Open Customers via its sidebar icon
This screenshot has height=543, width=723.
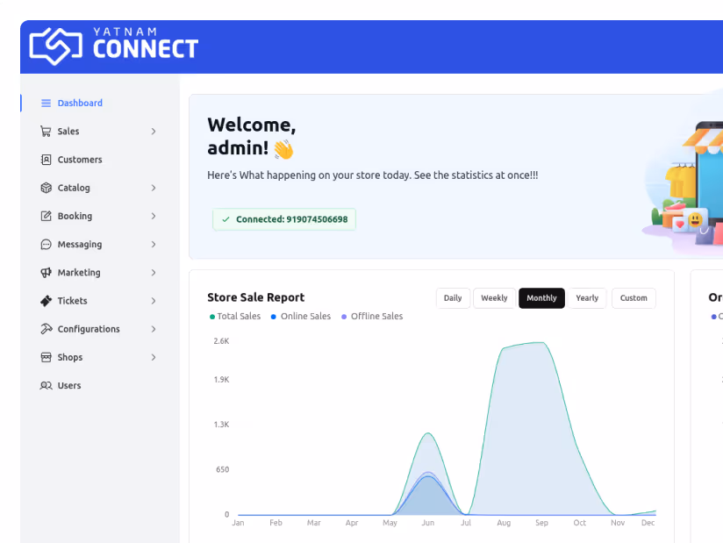pos(46,159)
